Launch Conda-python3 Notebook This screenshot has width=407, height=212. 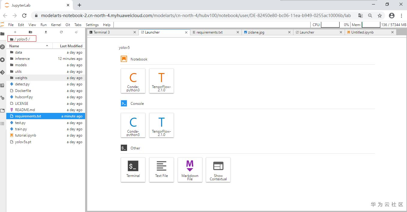[x=133, y=81]
